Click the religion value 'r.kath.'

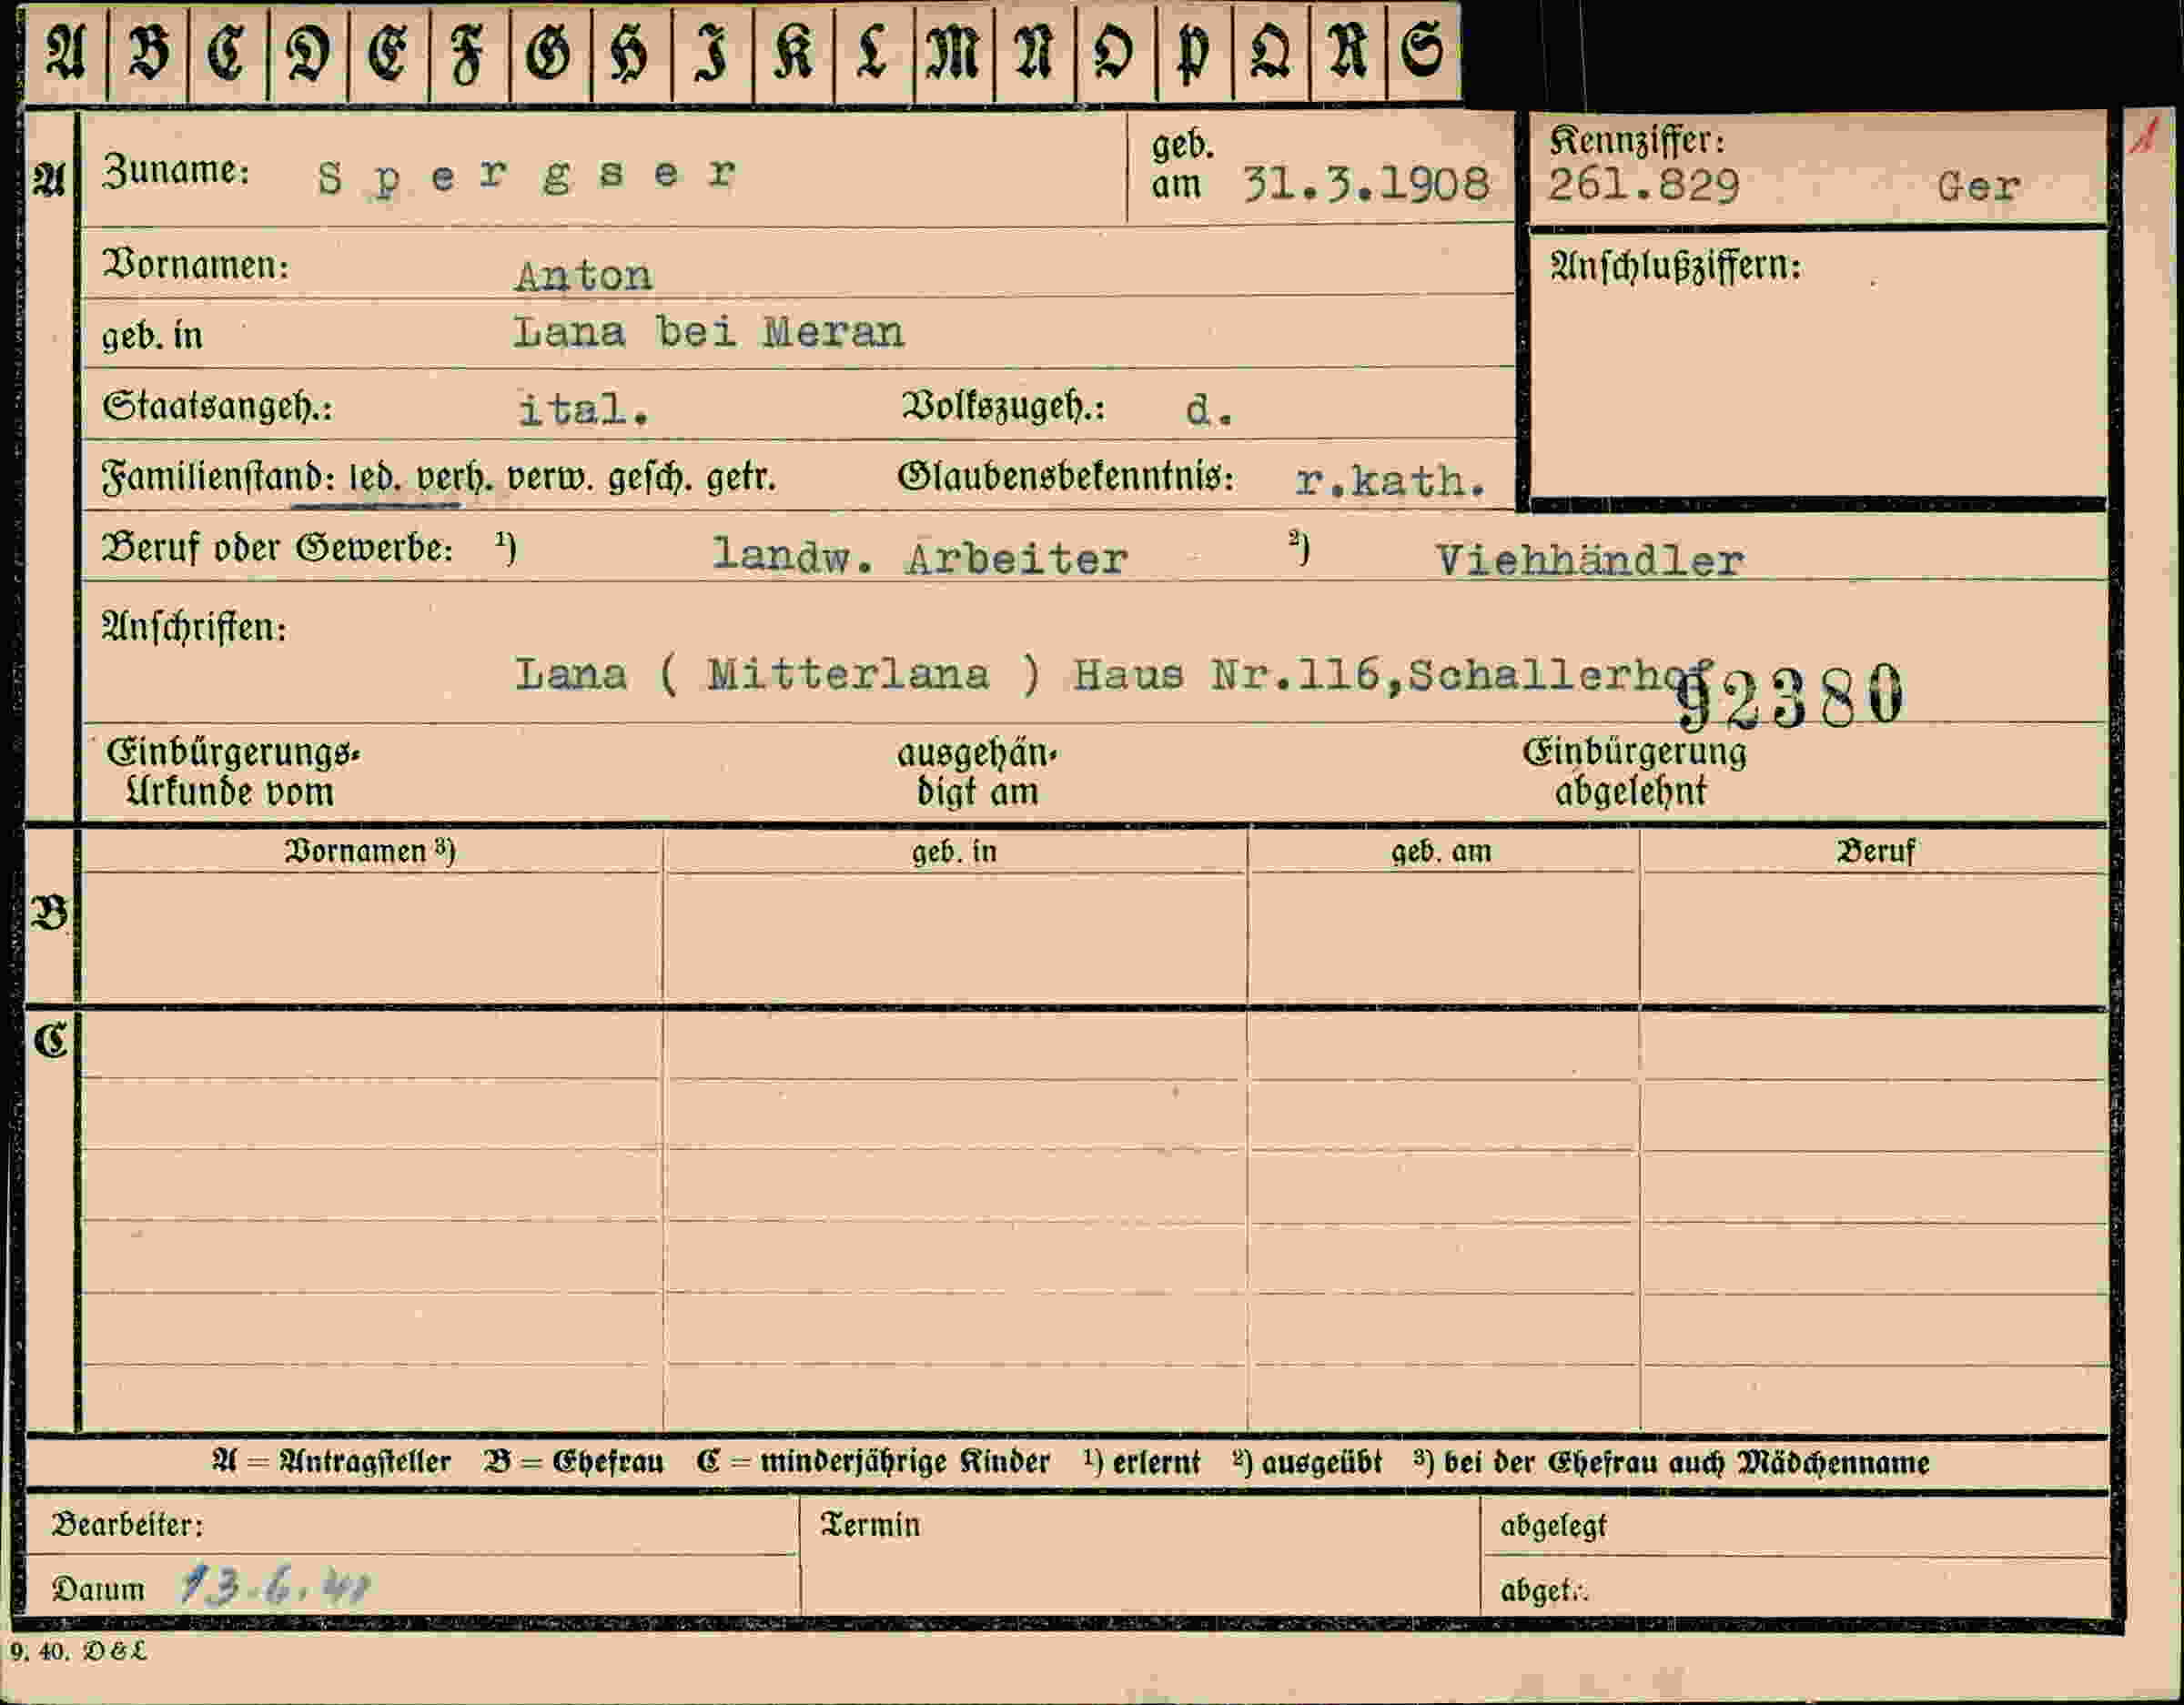tap(1390, 482)
